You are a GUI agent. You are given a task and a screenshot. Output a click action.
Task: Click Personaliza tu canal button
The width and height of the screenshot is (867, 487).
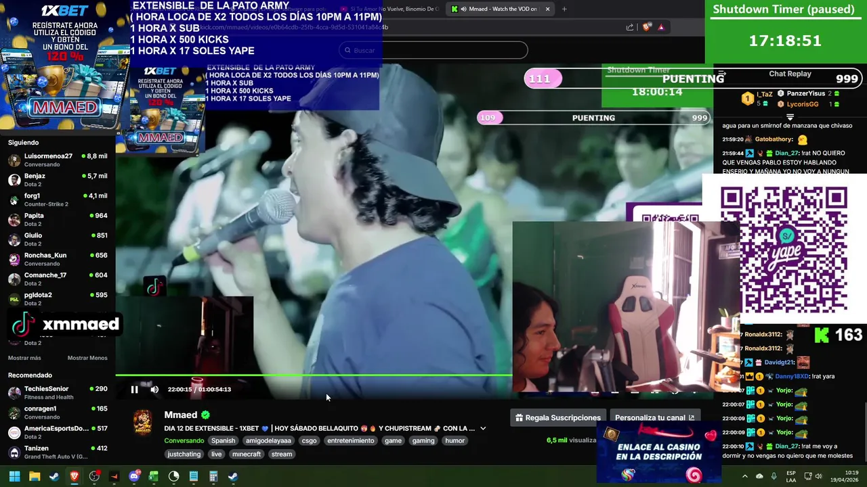click(654, 417)
